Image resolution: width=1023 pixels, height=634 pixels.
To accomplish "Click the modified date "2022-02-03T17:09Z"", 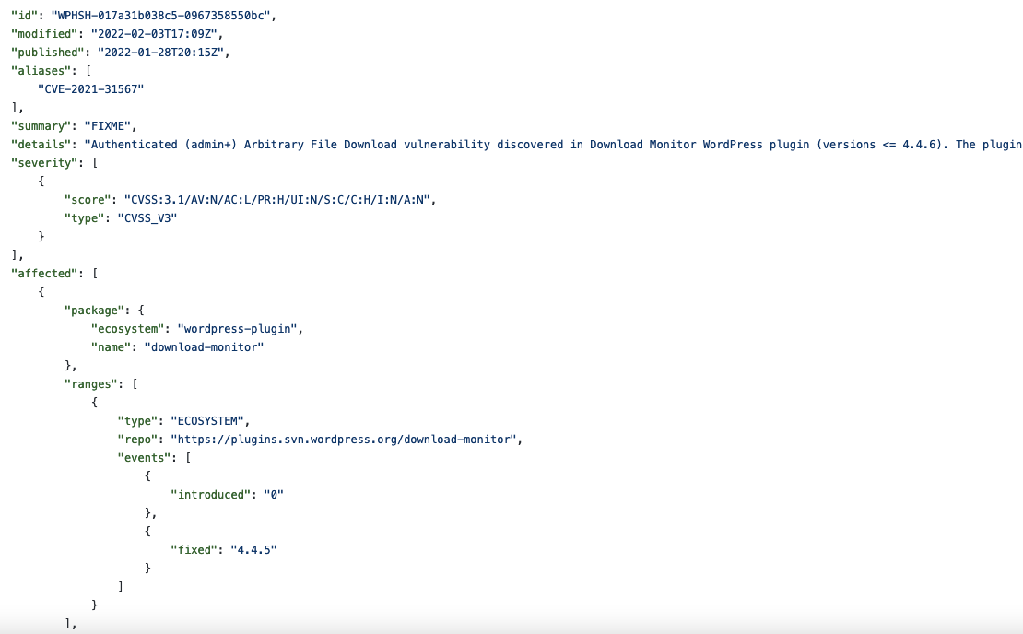I will [x=154, y=34].
